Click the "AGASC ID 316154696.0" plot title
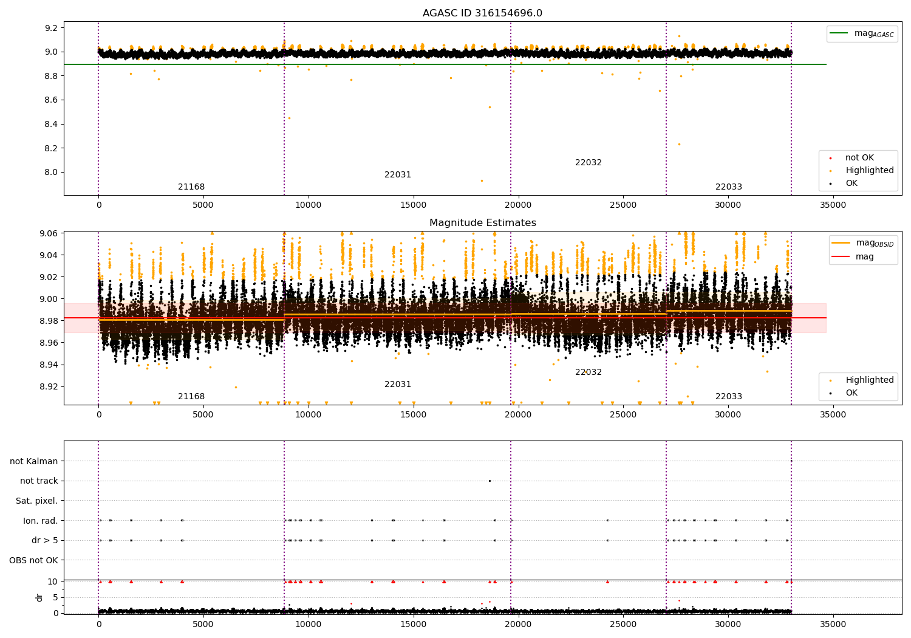Screen dimensions: 911x638 (482, 13)
